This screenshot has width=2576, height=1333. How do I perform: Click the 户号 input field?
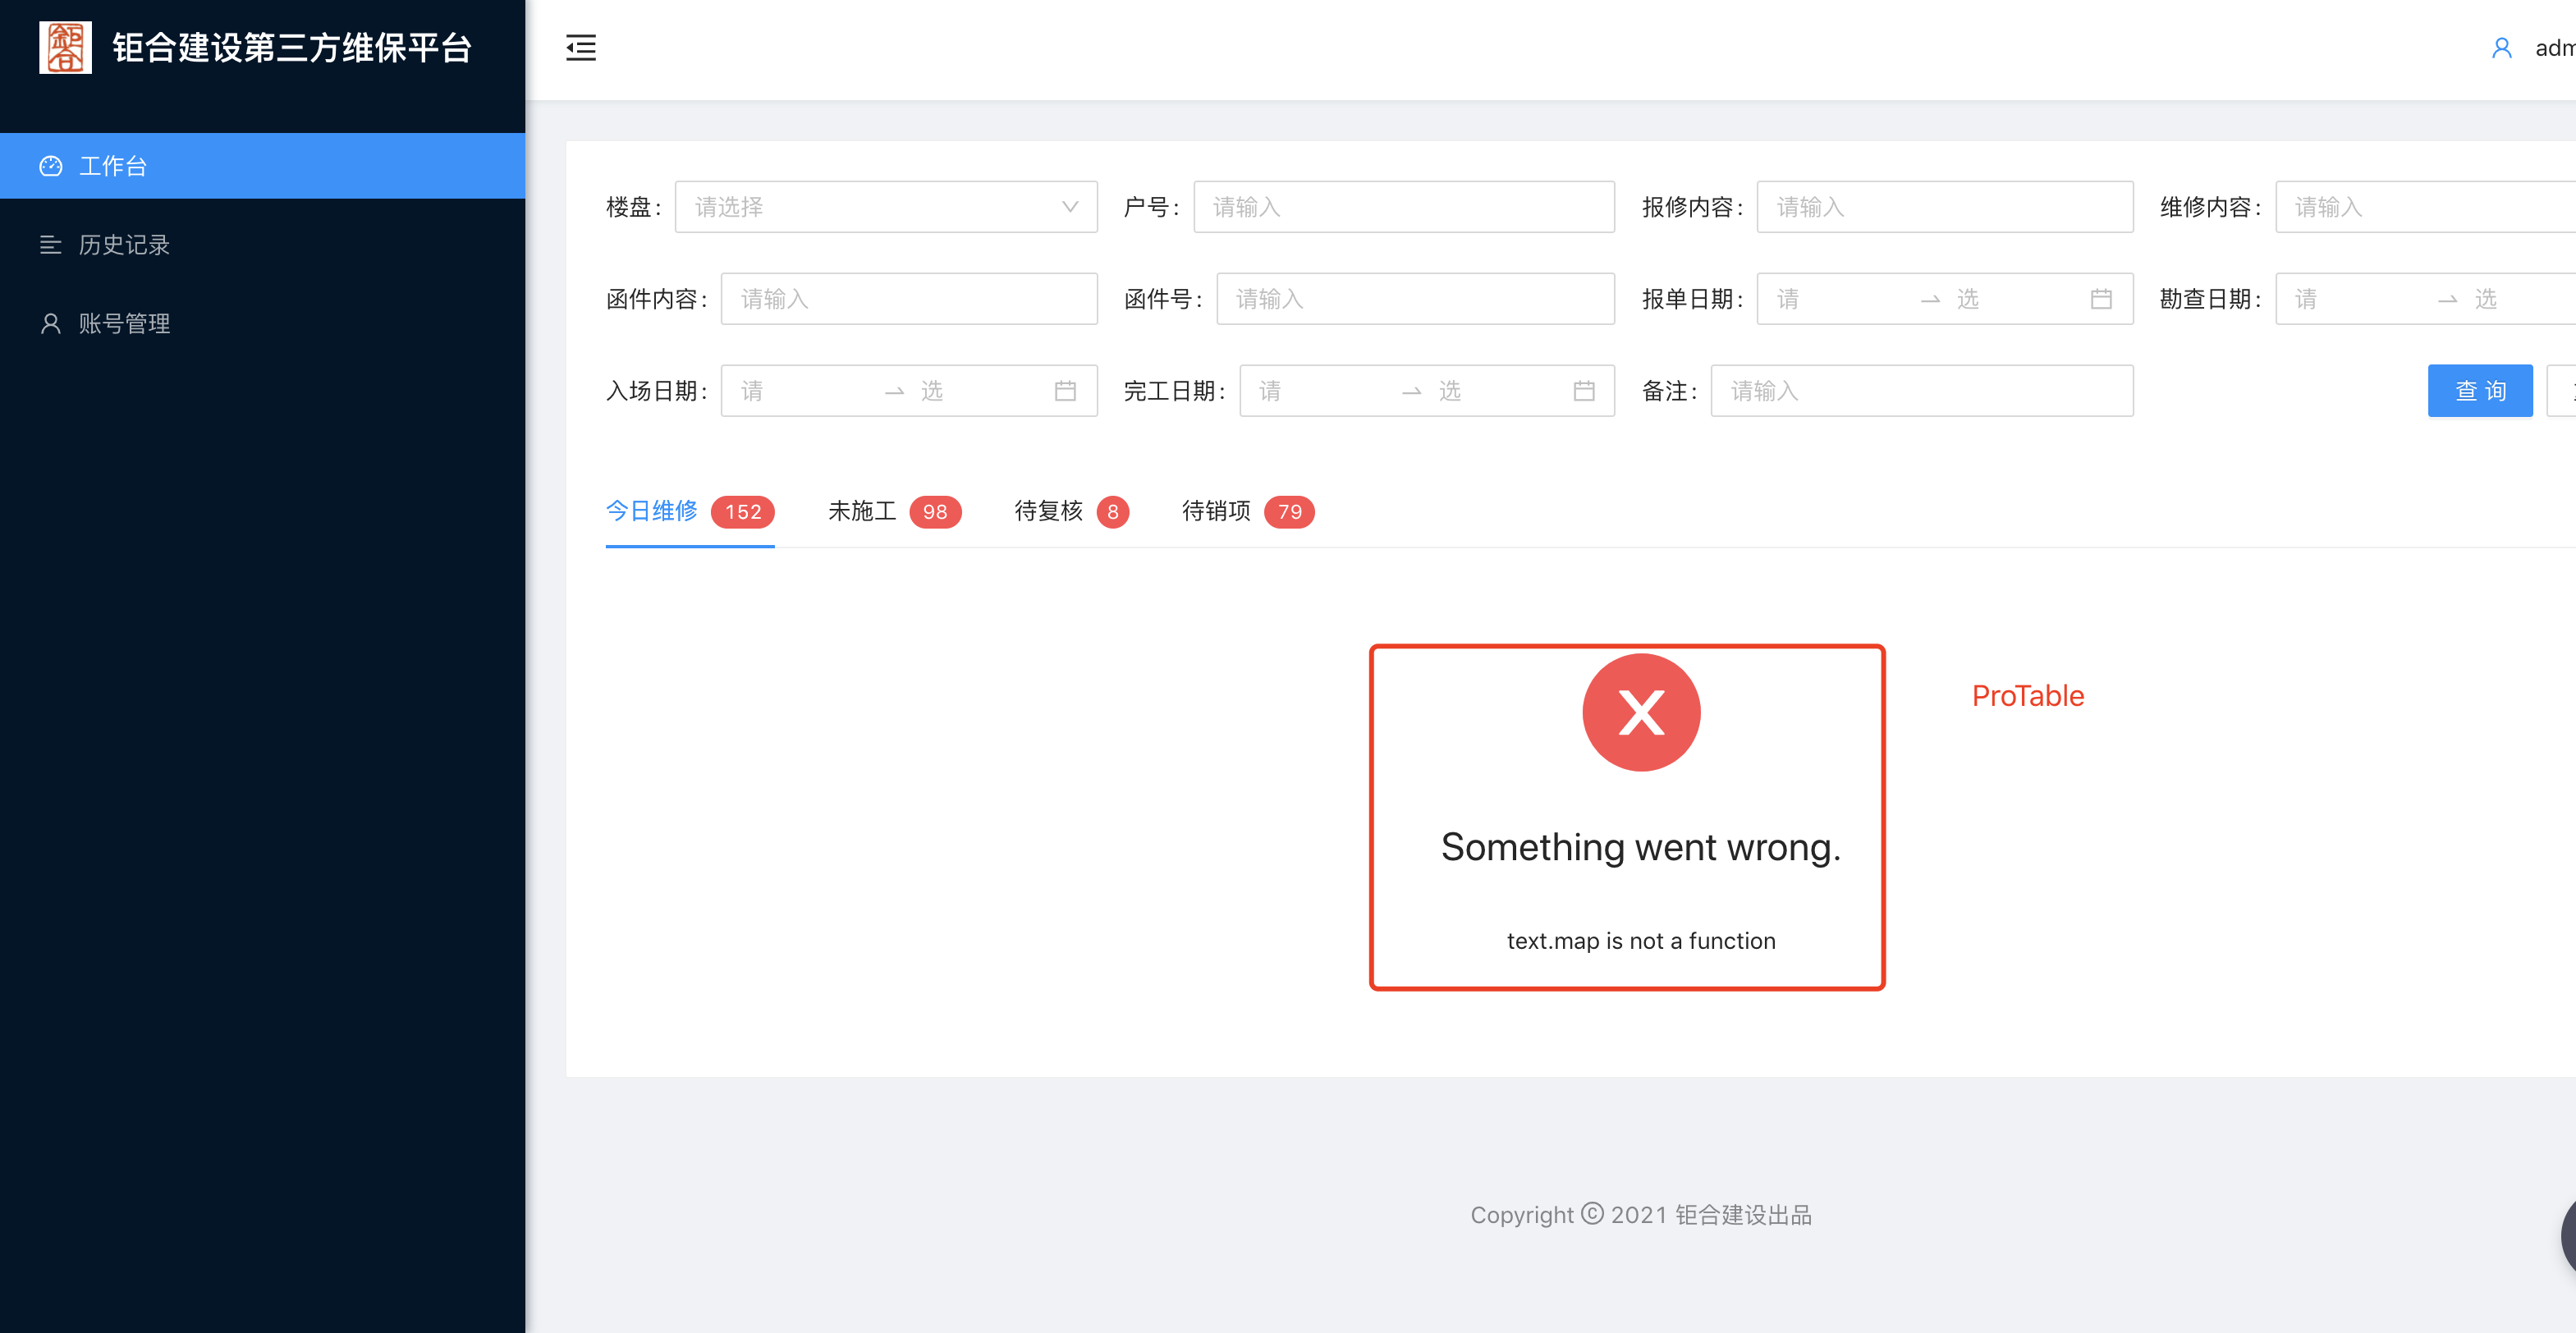coord(1402,206)
